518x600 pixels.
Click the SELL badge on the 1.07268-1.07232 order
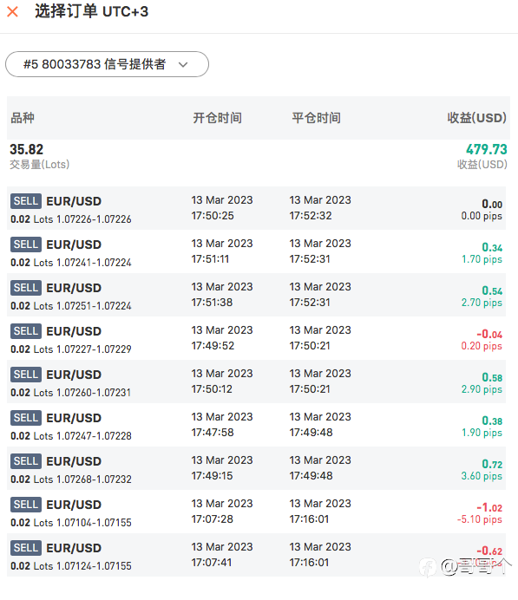pos(26,461)
